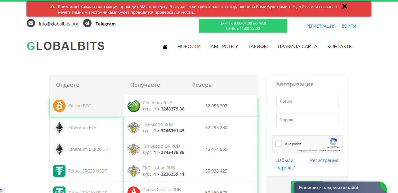Open the AML POLICY page

coord(224,47)
